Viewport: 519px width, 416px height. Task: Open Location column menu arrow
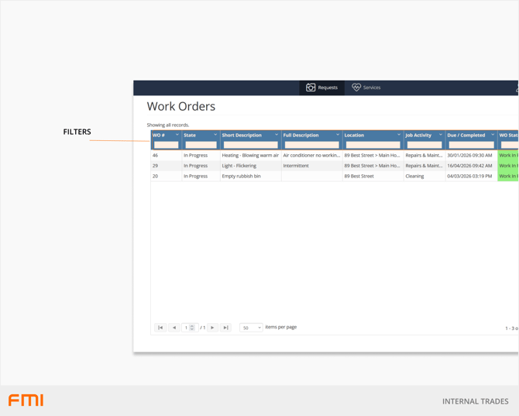[399, 135]
